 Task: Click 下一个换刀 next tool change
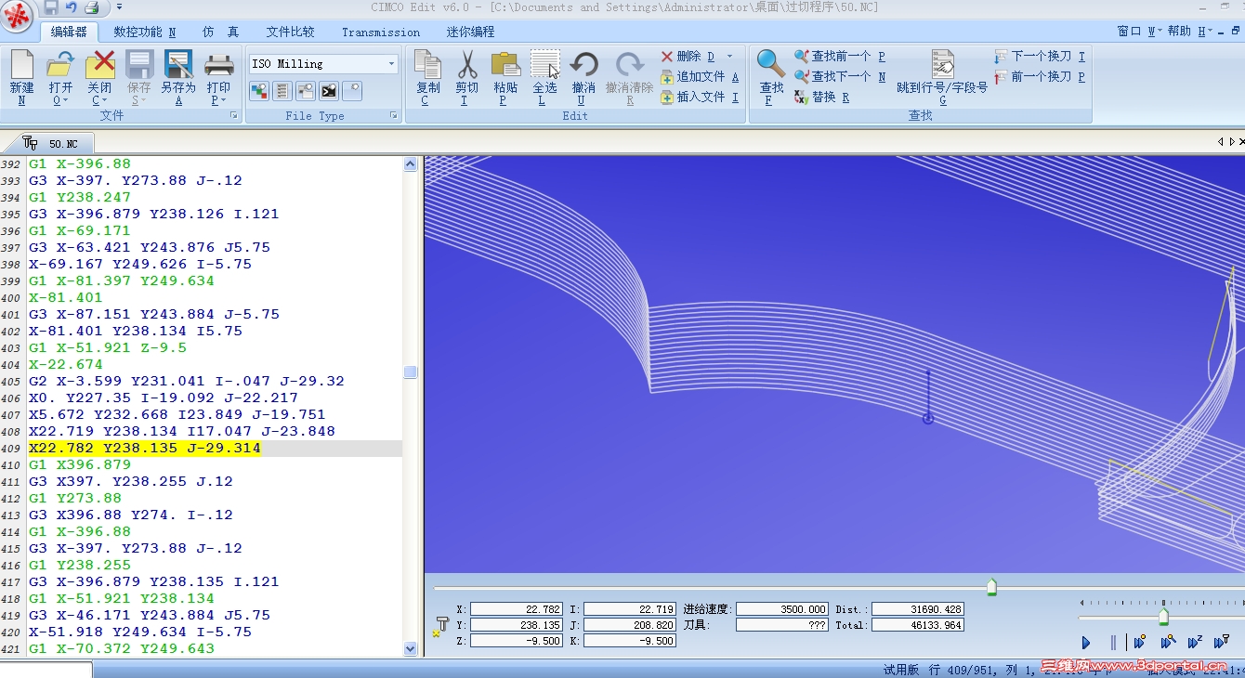tap(1040, 57)
